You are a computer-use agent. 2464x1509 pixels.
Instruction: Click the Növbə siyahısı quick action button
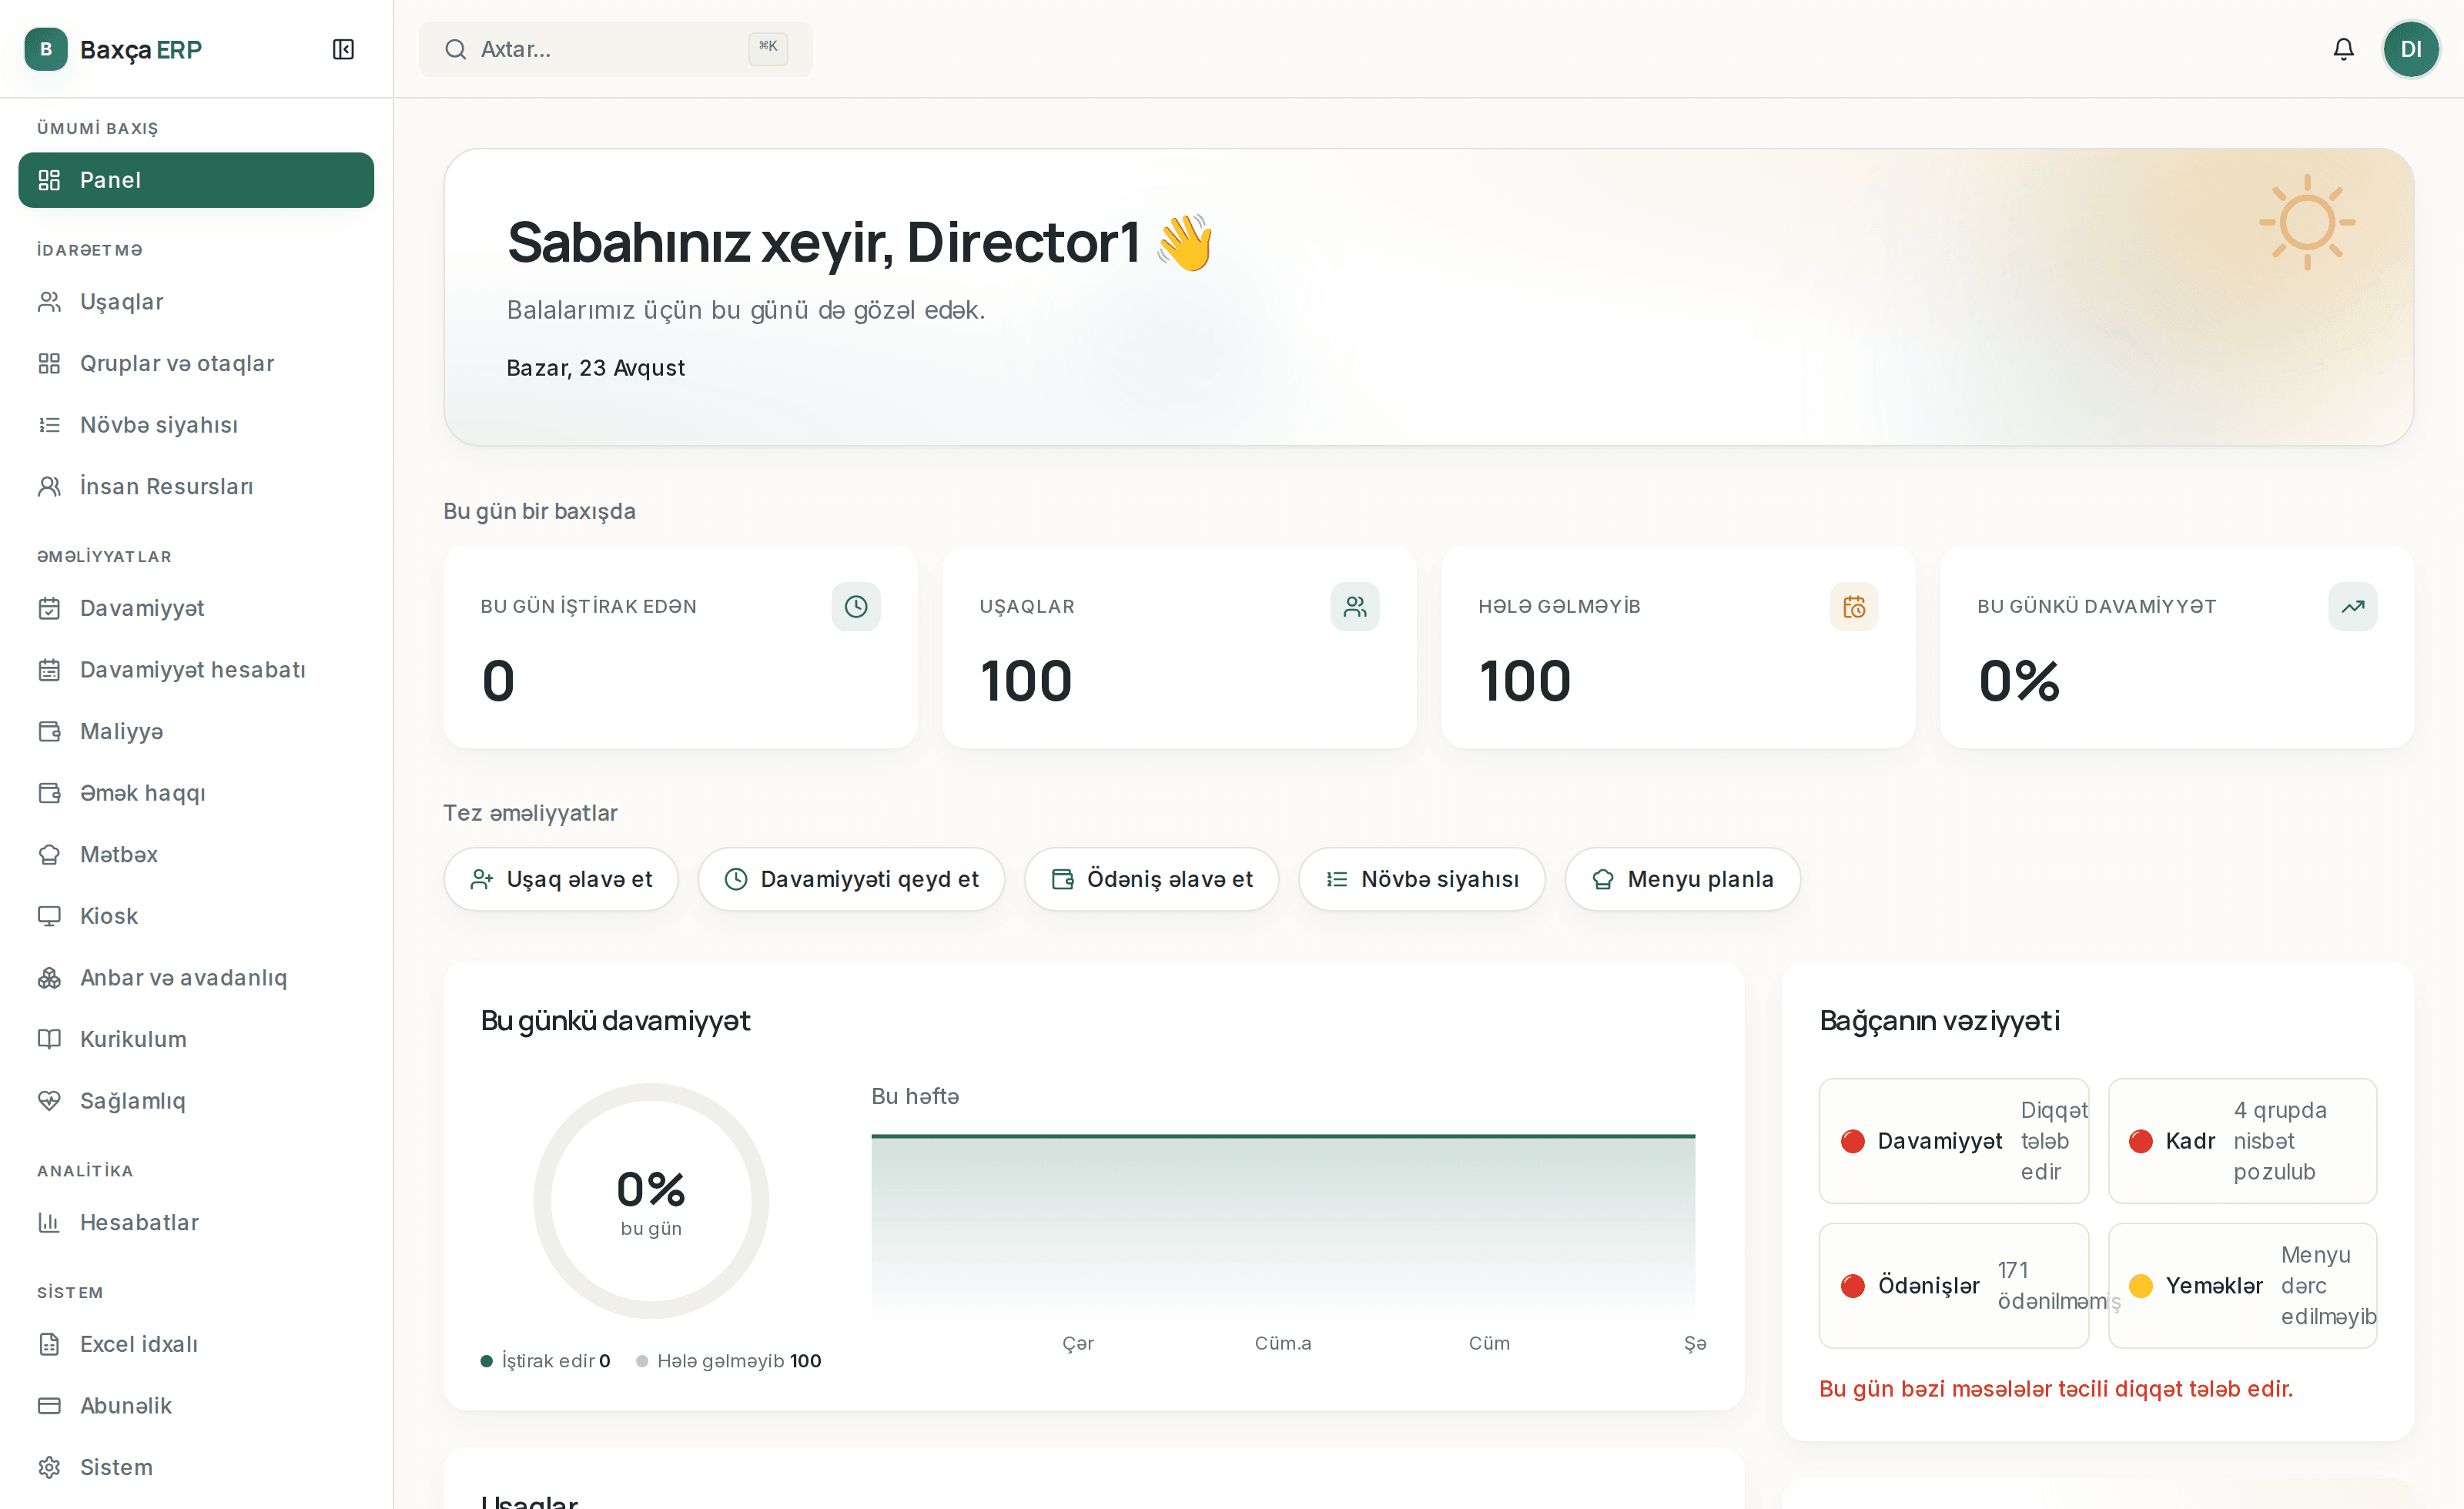click(1421, 879)
